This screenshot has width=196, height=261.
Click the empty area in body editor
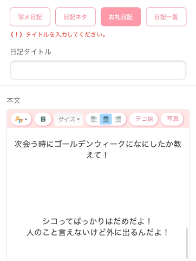coord(97,189)
